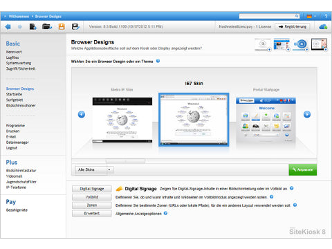The width and height of the screenshot is (332, 249).
Task: Click the search input field
Action: tap(269, 16)
